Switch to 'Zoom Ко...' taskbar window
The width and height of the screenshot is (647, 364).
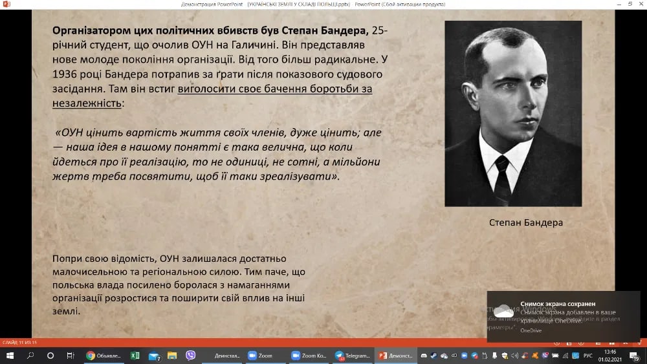(x=309, y=356)
